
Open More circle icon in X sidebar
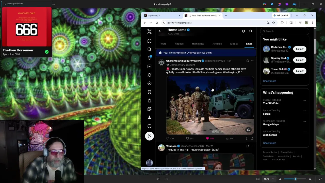pyautogui.click(x=149, y=126)
